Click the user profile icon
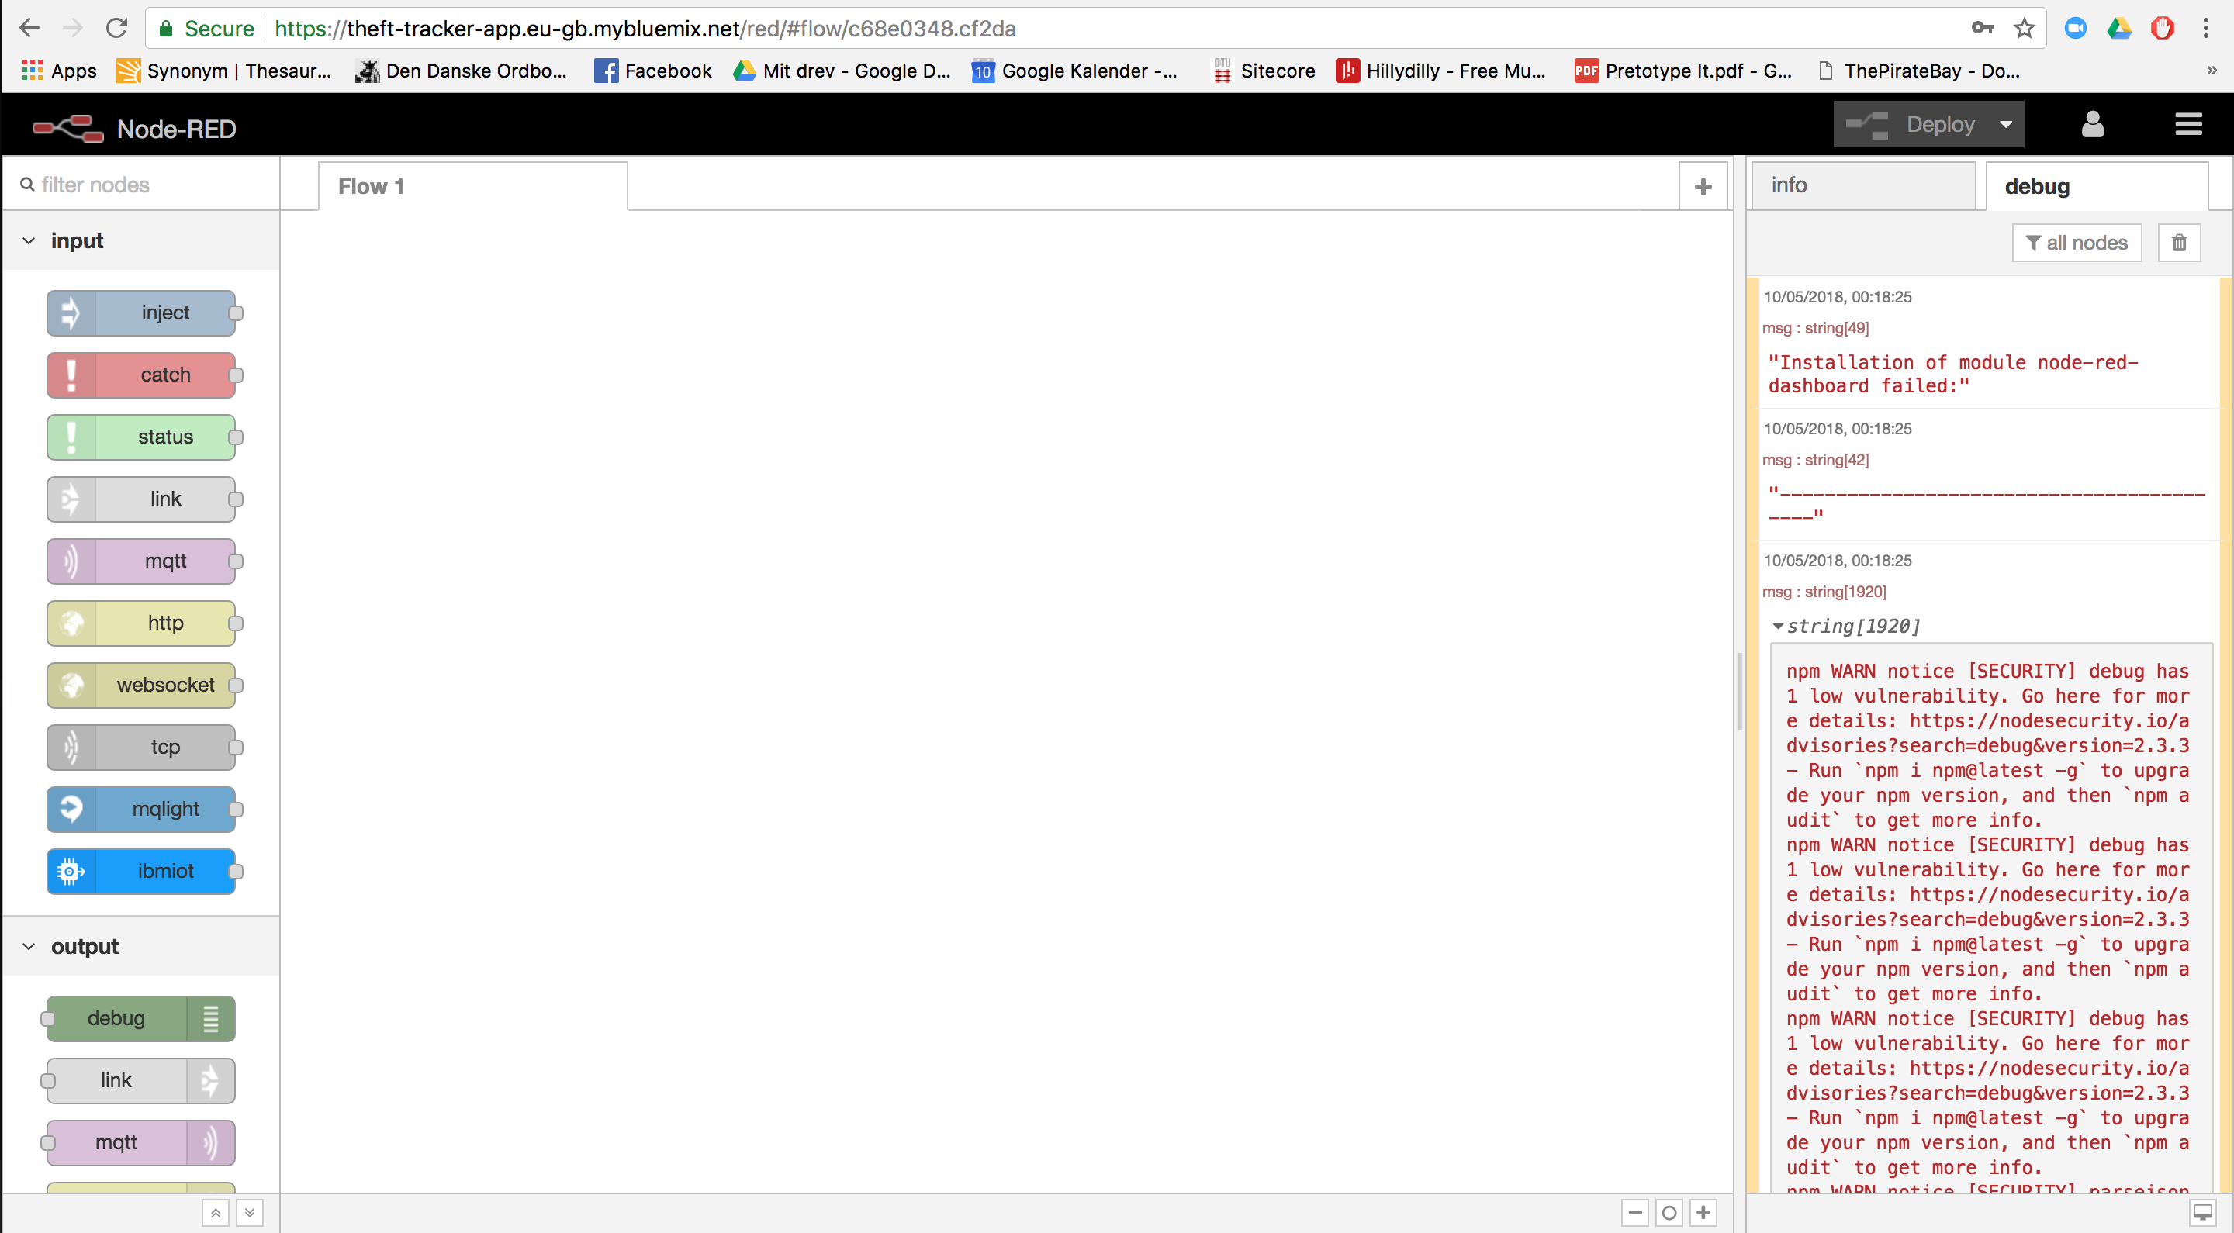The image size is (2234, 1233). [x=2093, y=125]
